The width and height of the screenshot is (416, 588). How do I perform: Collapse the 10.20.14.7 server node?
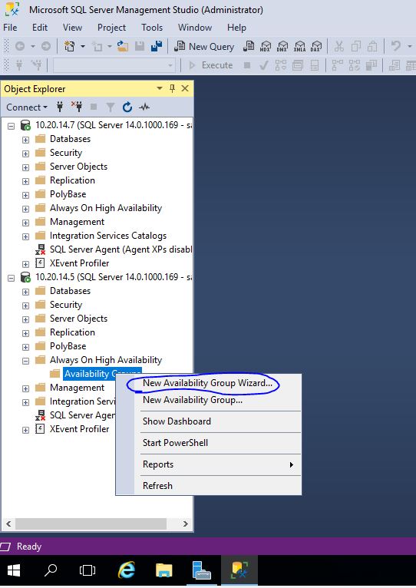click(12, 126)
